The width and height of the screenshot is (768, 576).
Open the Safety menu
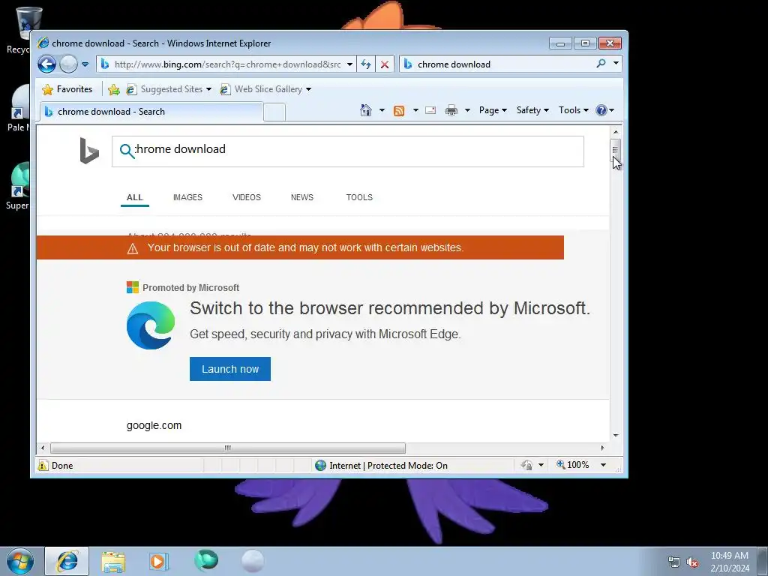(x=532, y=110)
